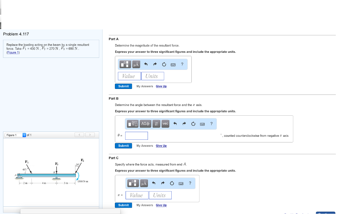
Task: Click the previous figure chevron
Action: (x=79, y=135)
